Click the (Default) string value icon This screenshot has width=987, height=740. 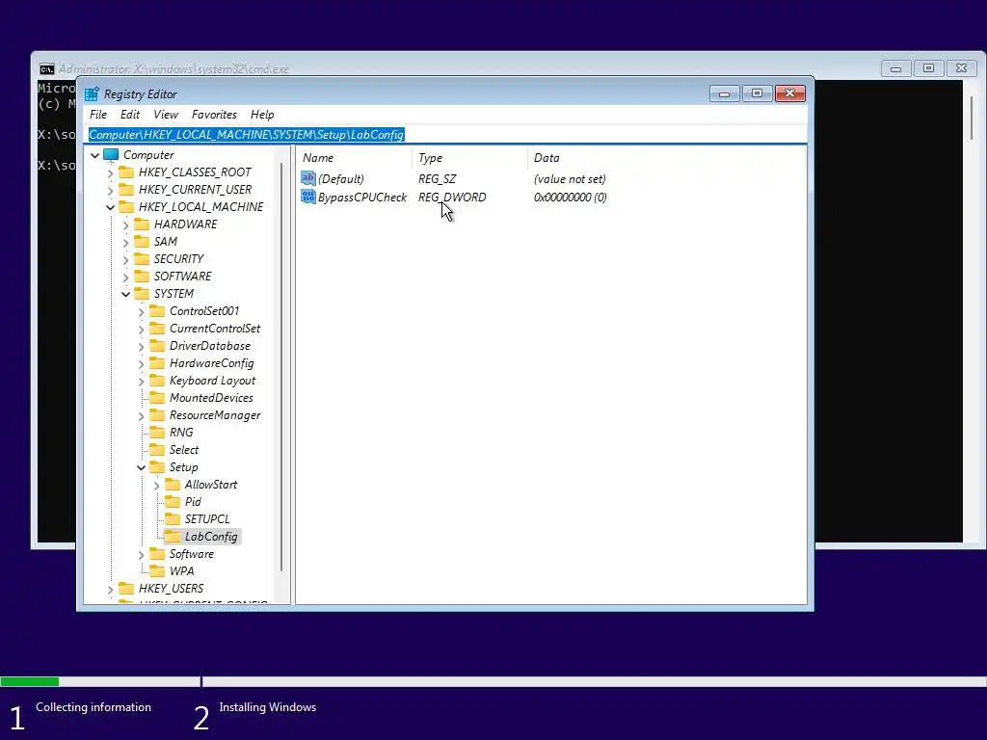[x=307, y=178]
